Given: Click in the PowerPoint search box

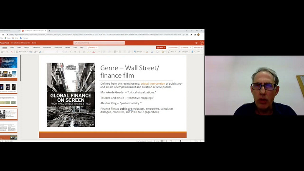Looking at the screenshot, I should [x=99, y=43].
